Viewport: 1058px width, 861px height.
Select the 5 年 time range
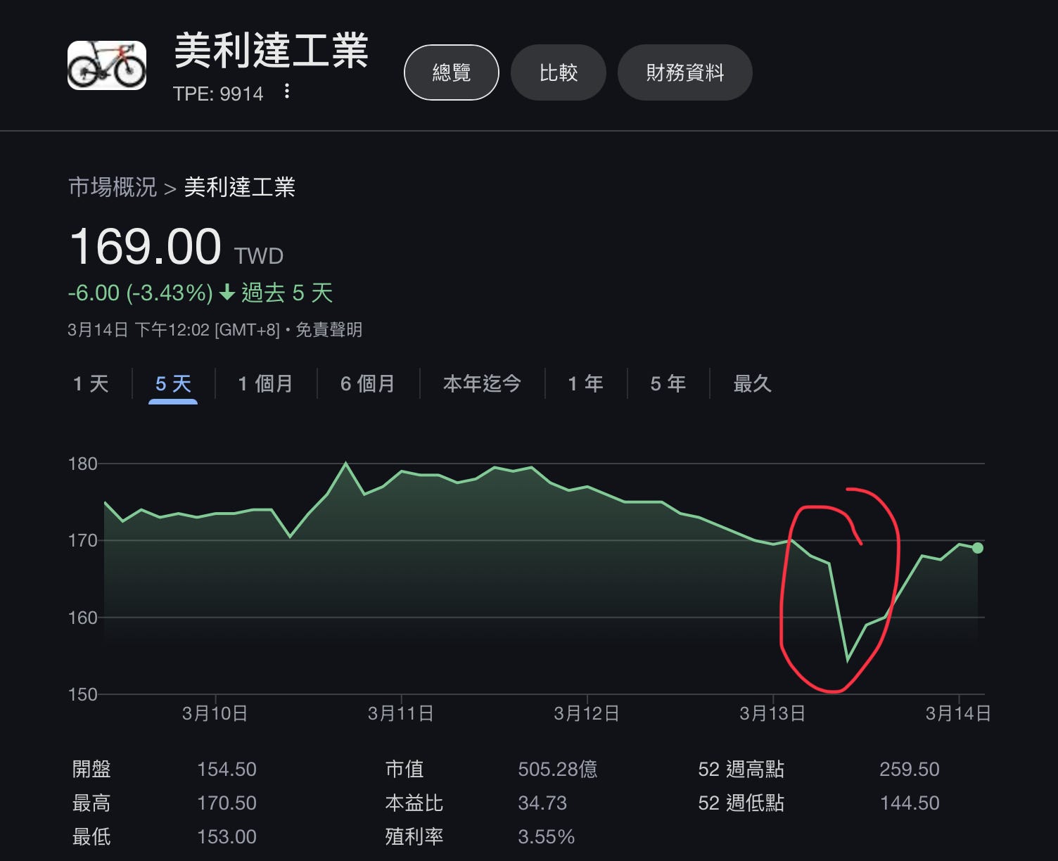[668, 383]
